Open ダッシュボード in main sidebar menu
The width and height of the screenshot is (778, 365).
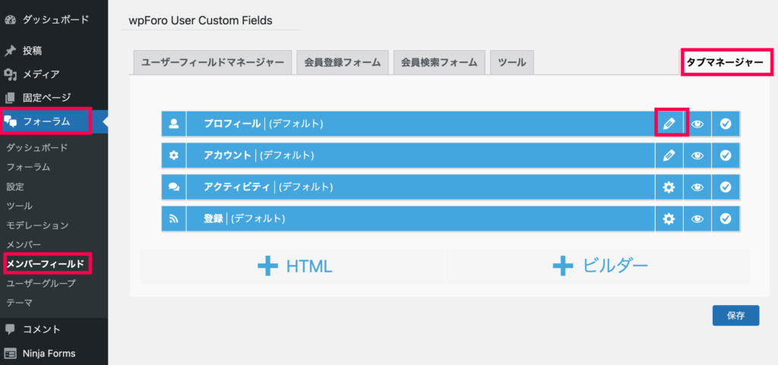[x=54, y=20]
